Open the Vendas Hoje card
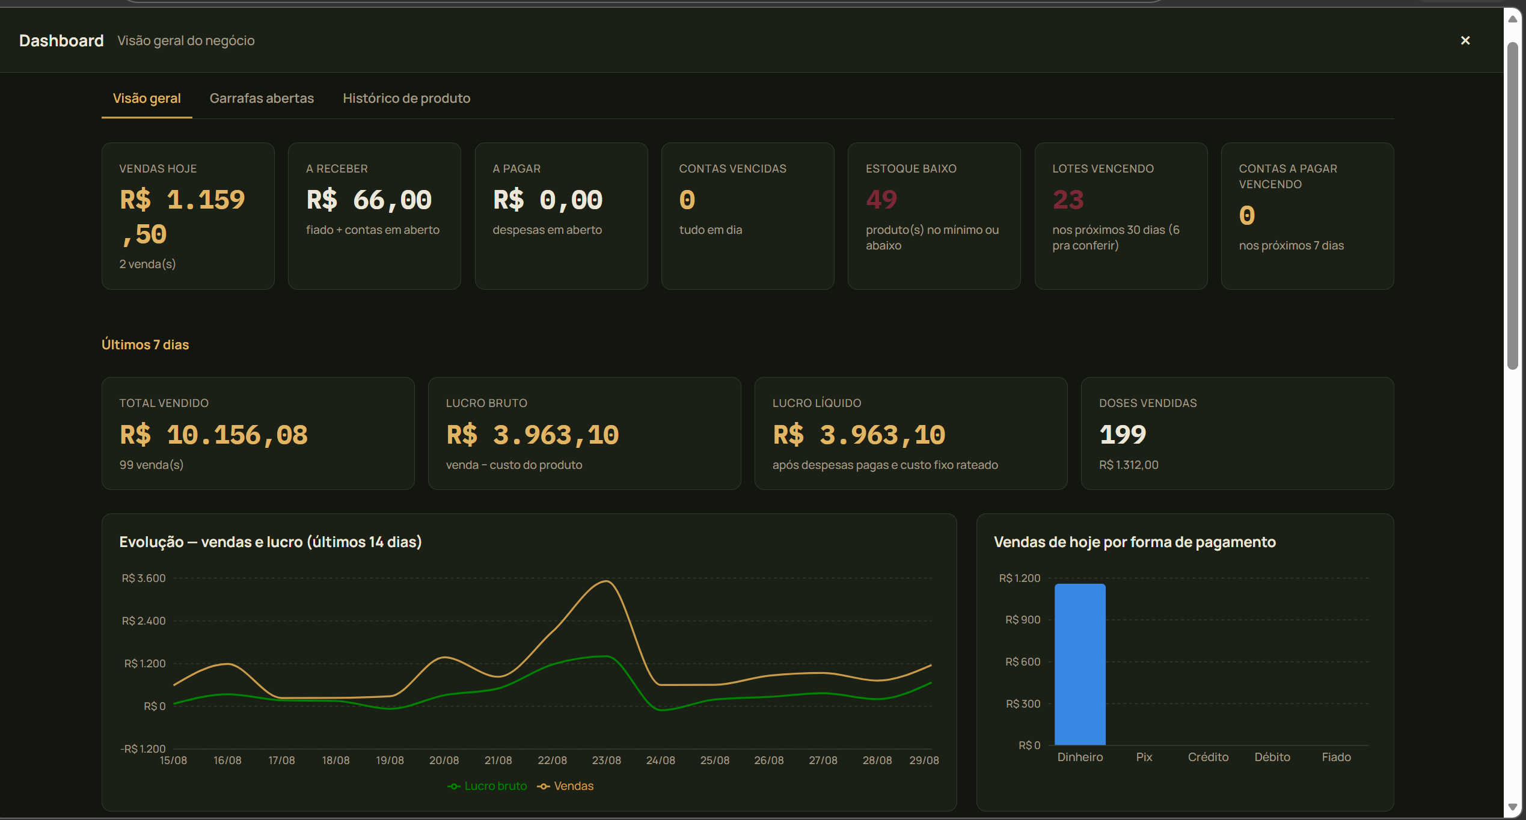The image size is (1526, 820). coord(188,216)
